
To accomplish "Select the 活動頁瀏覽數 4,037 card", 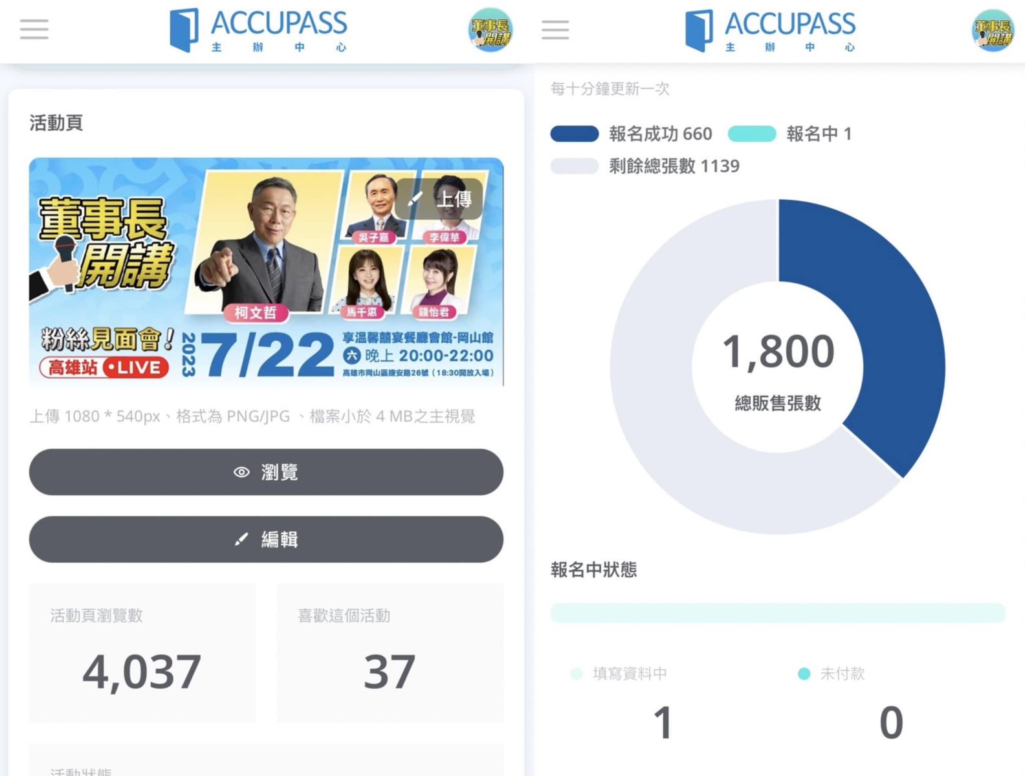I will 142,653.
